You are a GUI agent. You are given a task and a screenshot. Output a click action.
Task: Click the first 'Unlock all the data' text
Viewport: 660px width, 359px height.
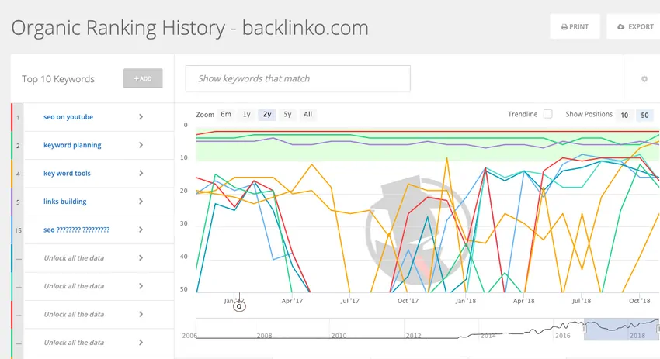tap(74, 257)
